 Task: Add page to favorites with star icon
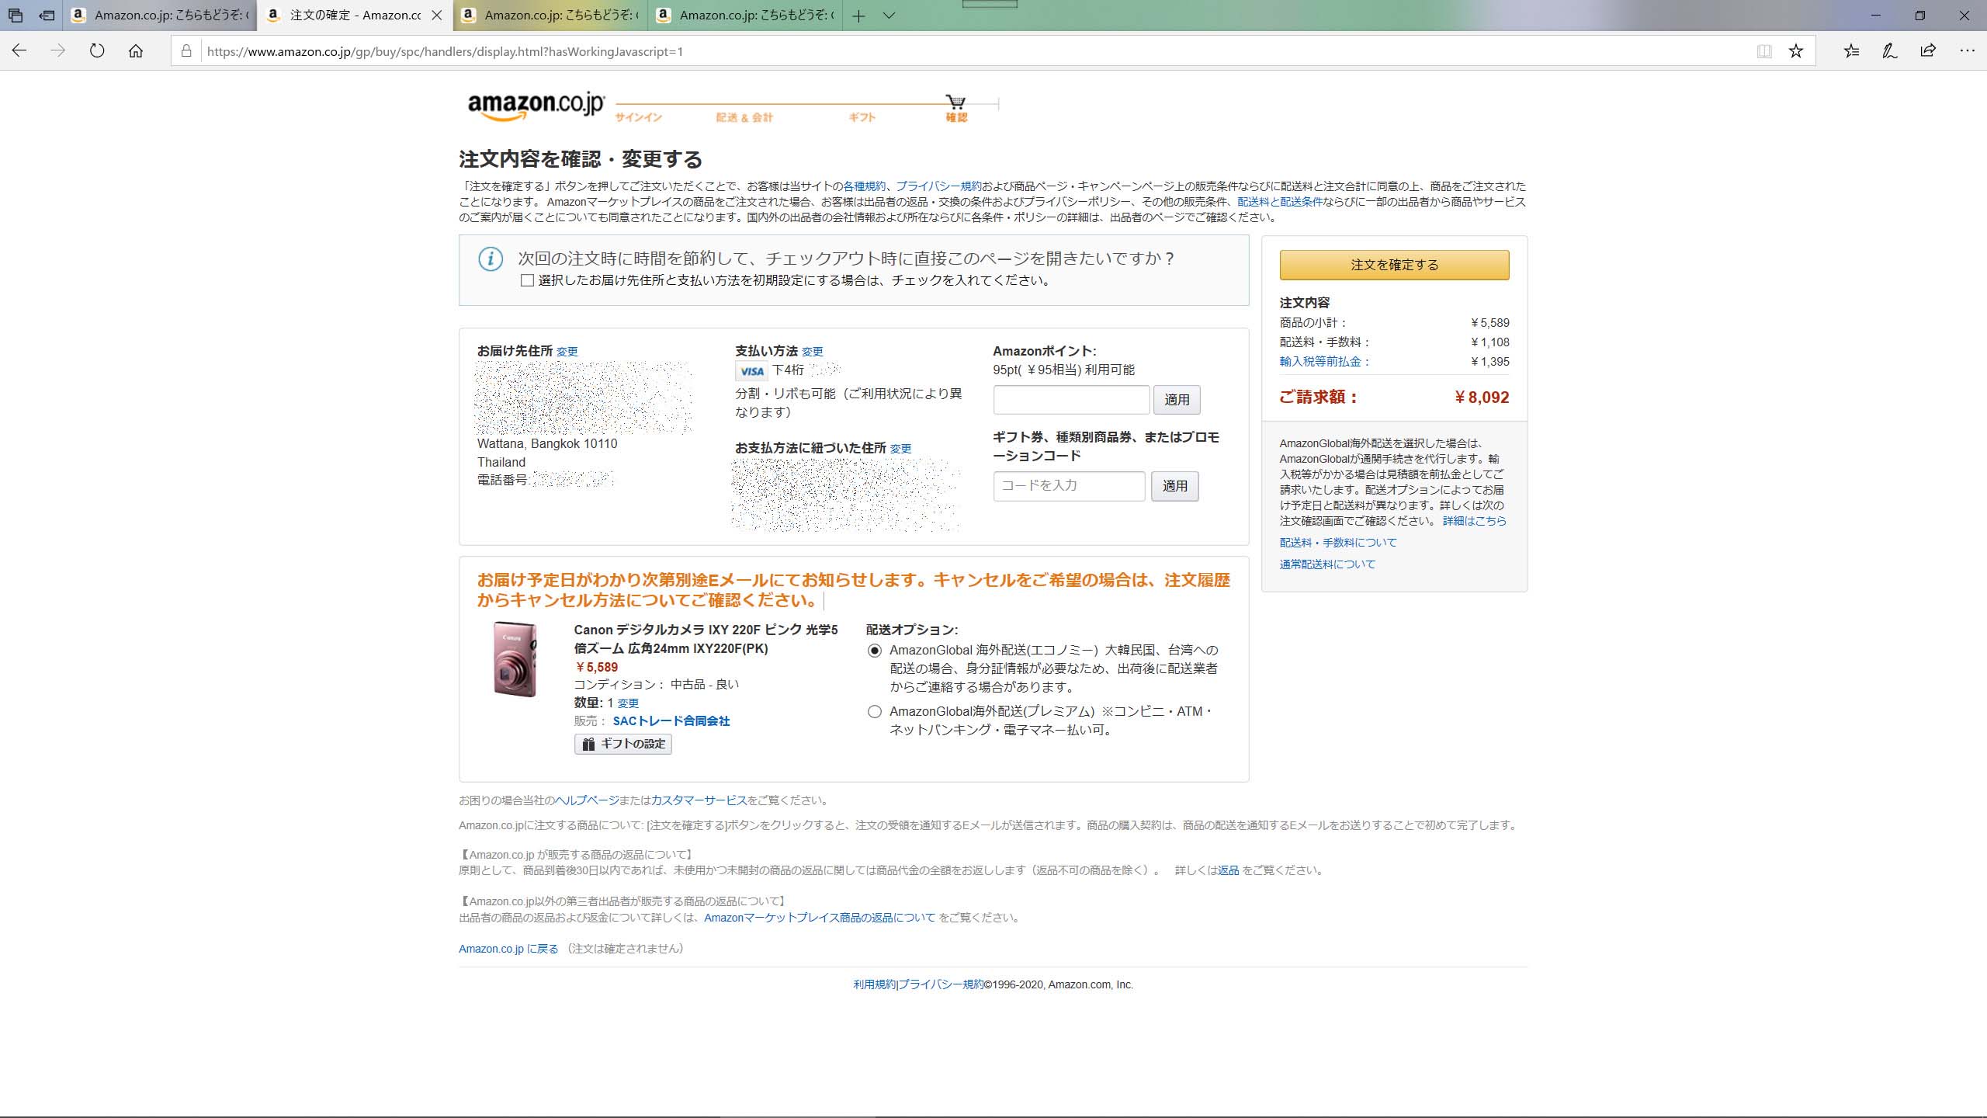click(1796, 51)
